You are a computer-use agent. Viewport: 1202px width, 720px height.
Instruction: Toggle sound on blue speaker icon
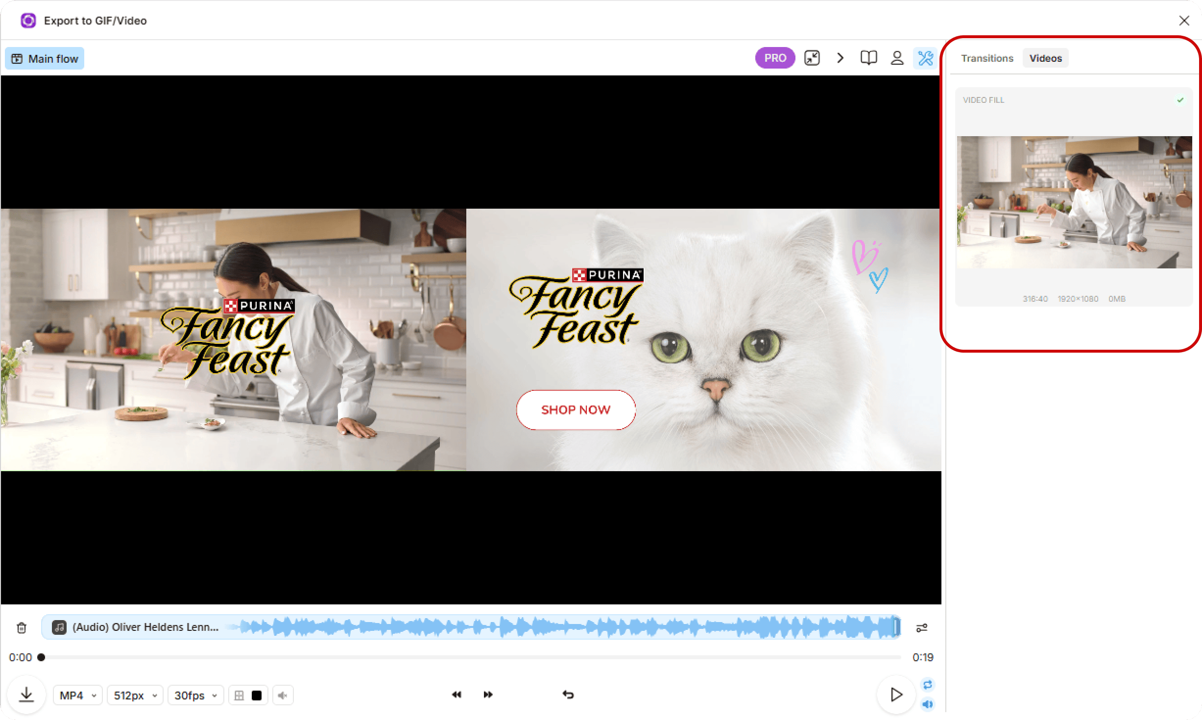coord(928,704)
